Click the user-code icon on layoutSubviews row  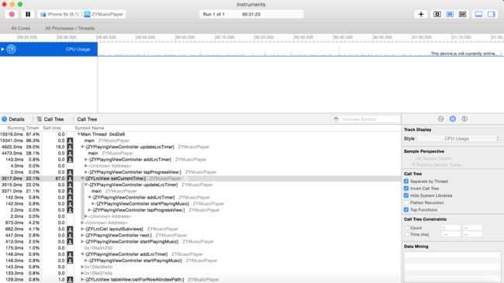tap(70, 229)
